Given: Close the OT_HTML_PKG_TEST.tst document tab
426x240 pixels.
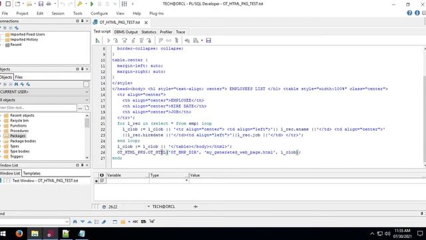Looking at the screenshot, I should [x=146, y=23].
